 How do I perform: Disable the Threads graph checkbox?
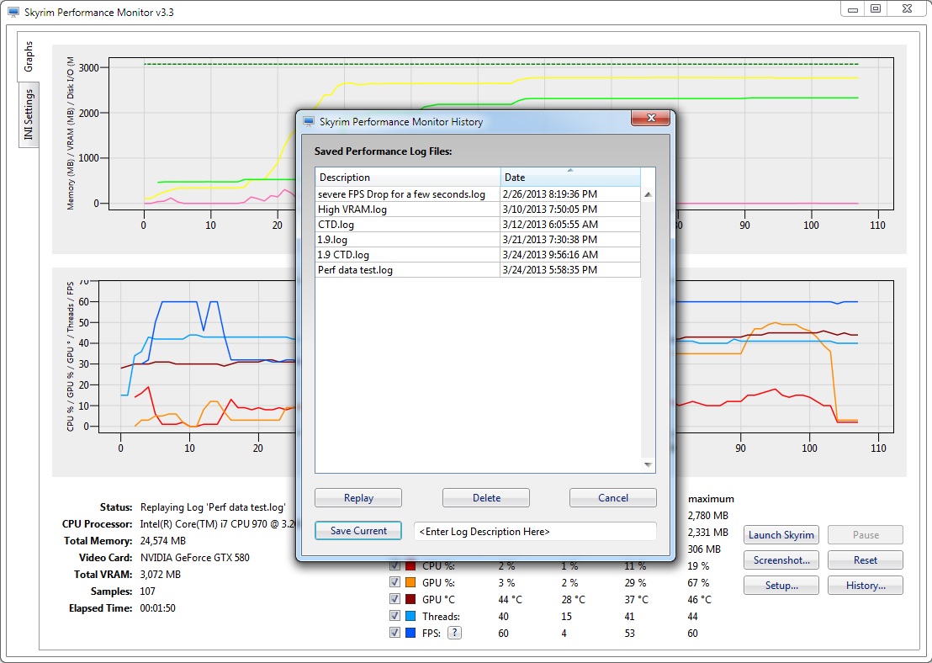pos(395,616)
